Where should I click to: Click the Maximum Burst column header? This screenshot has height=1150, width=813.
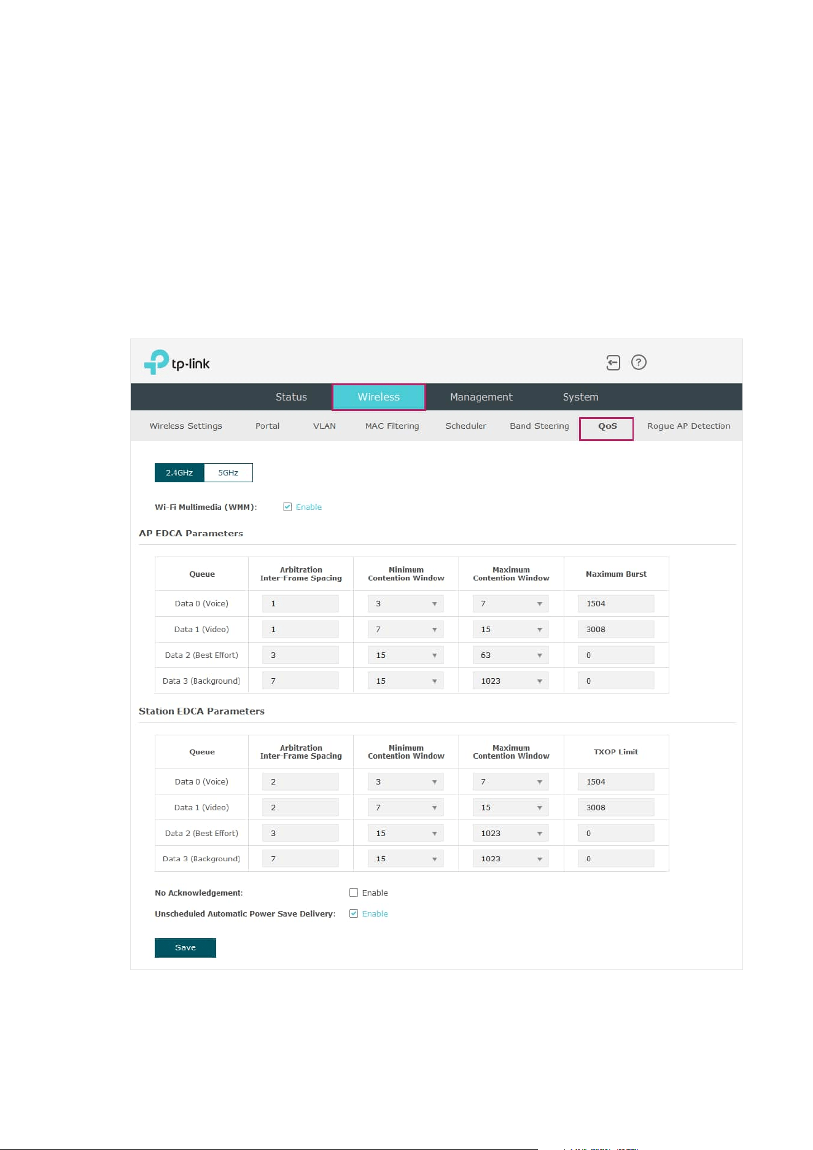tap(616, 574)
